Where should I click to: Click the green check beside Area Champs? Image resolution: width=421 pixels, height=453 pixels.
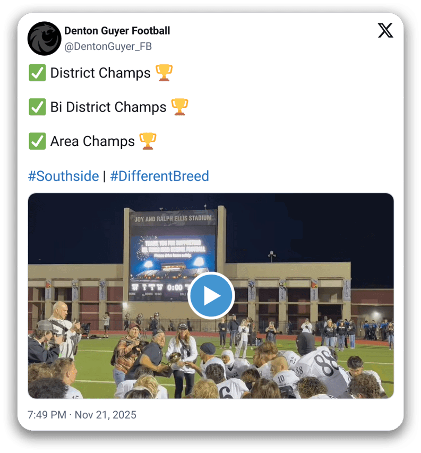(37, 141)
